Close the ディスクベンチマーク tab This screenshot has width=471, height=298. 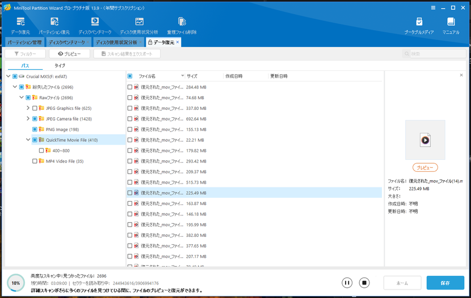[x=88, y=42]
